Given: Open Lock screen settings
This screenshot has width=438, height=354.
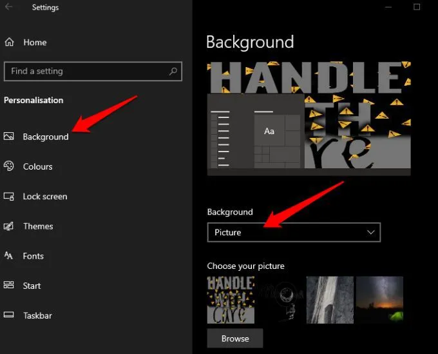Looking at the screenshot, I should point(45,196).
